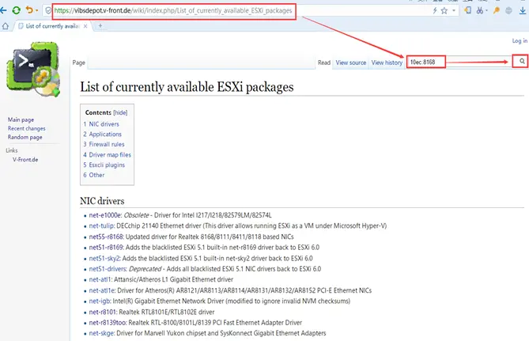Jump to '6 Other' in Contents
This screenshot has height=341, width=529.
pyautogui.click(x=94, y=175)
